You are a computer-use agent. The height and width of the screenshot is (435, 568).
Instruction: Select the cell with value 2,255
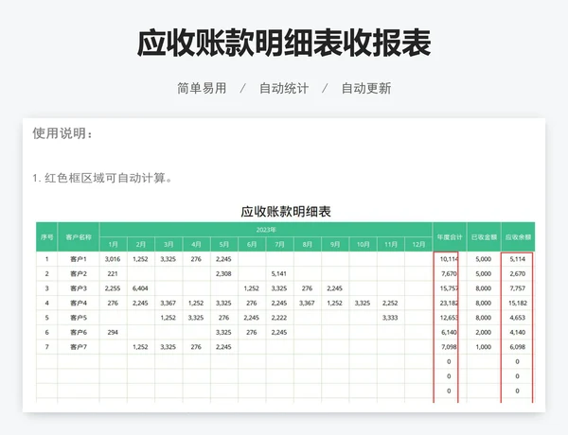[113, 288]
